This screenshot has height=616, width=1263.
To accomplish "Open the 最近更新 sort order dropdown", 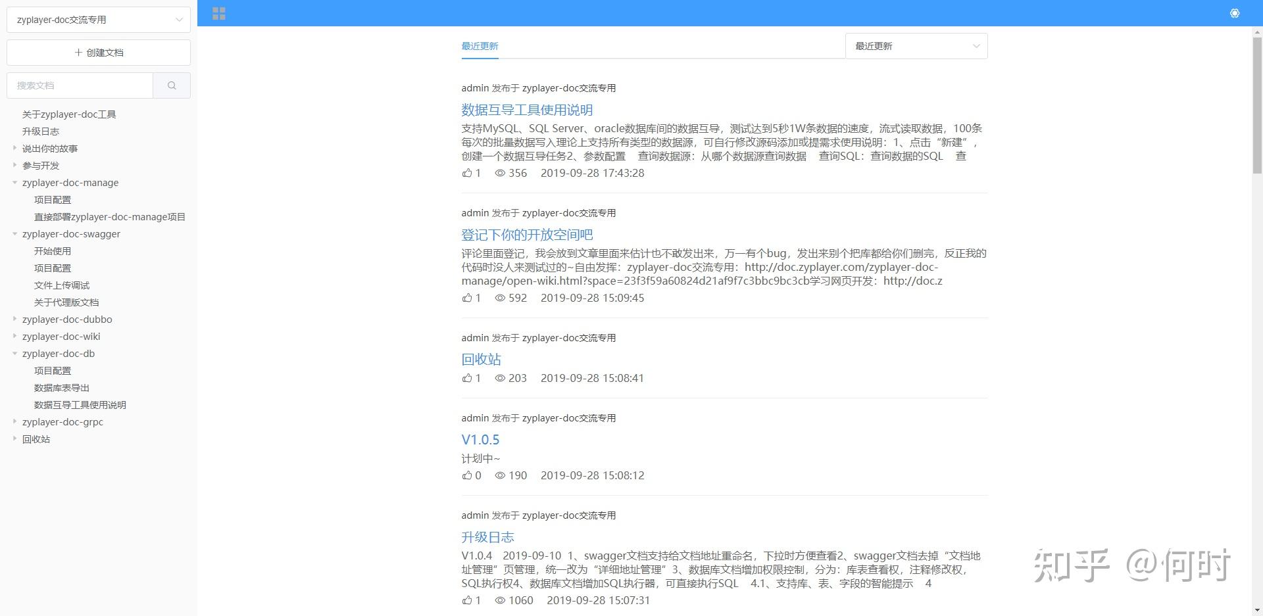I will pos(916,45).
